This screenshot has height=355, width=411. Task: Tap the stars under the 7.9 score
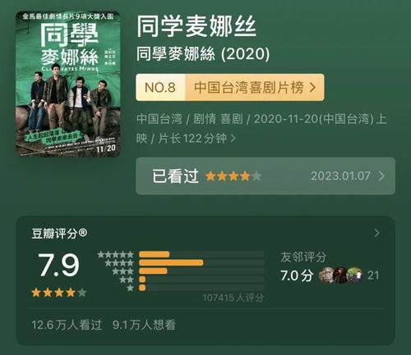click(59, 293)
